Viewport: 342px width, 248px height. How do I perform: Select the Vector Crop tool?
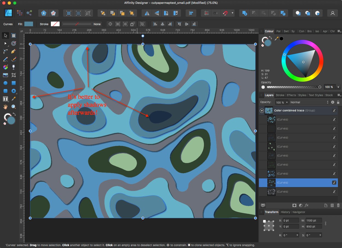click(13, 75)
